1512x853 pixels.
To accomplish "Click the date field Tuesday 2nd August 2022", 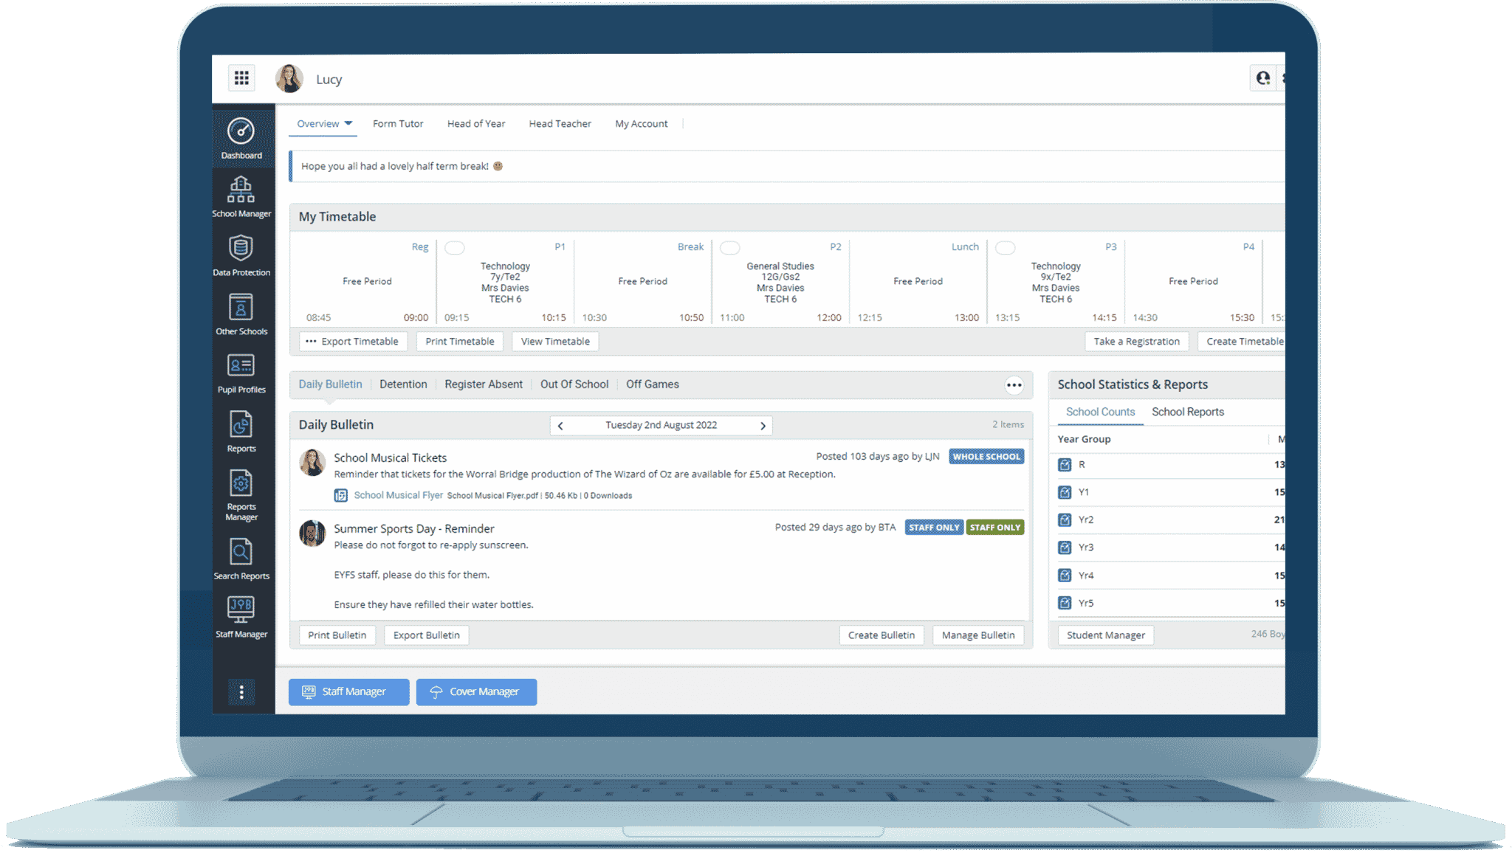I will coord(661,426).
